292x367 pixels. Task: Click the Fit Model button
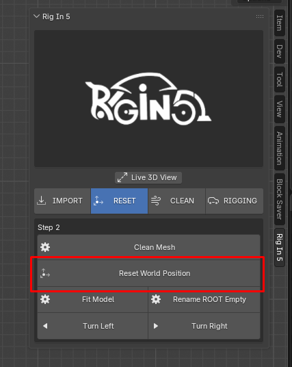(x=92, y=300)
